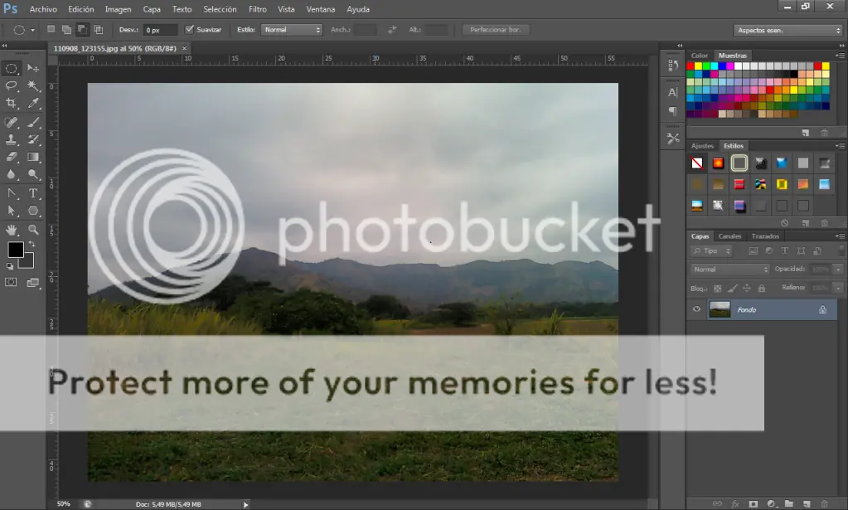The width and height of the screenshot is (848, 510).
Task: Create a new layer group
Action: [x=789, y=503]
